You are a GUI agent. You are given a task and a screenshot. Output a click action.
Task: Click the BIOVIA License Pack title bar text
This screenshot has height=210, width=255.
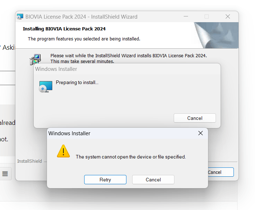pos(81,17)
